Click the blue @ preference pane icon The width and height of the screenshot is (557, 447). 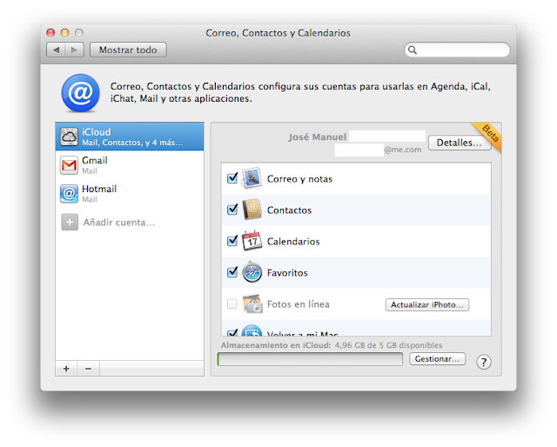tap(81, 93)
